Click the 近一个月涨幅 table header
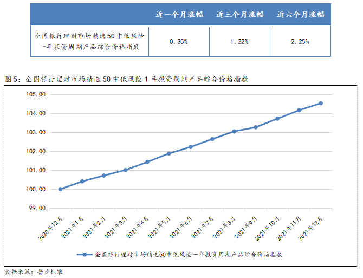 pyautogui.click(x=179, y=15)
